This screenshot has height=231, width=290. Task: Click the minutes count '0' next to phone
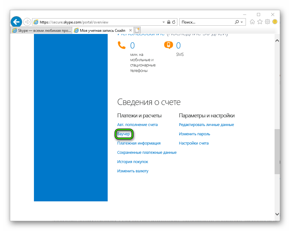[132, 45]
